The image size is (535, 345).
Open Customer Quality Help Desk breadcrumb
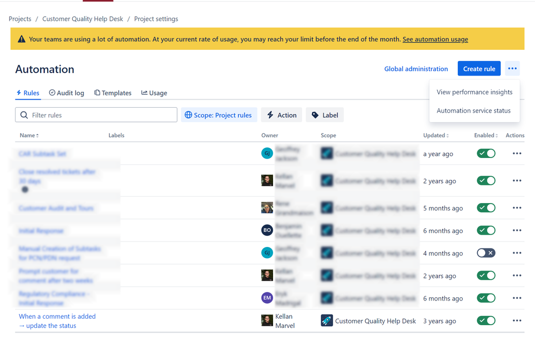(x=82, y=19)
